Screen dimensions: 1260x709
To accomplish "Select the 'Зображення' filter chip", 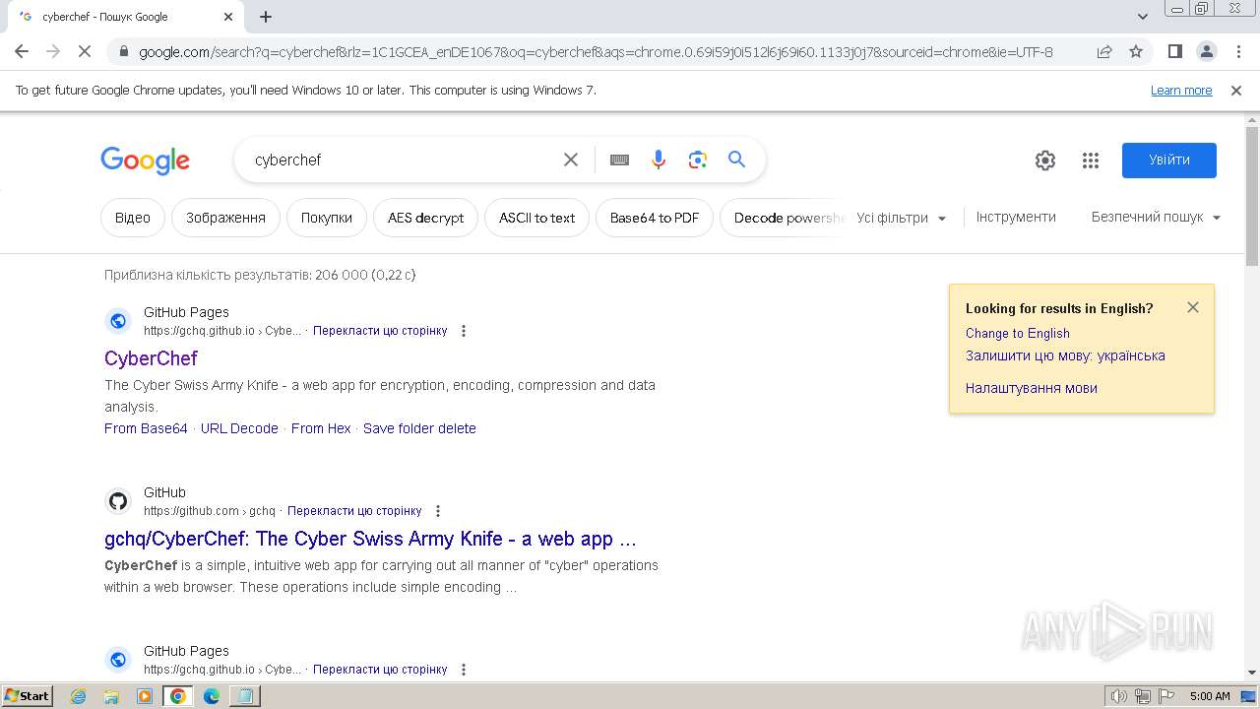I will [x=225, y=218].
